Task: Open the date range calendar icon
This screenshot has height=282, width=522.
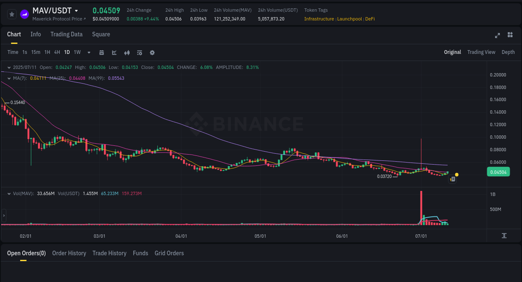Action: (101, 52)
